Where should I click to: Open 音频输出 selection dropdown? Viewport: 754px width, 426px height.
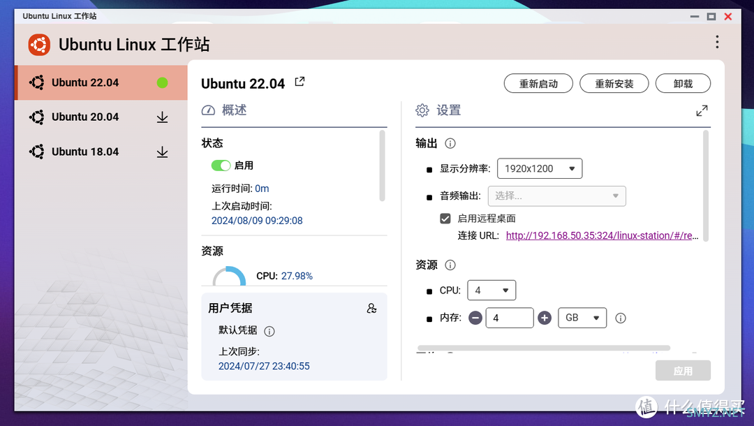tap(557, 196)
